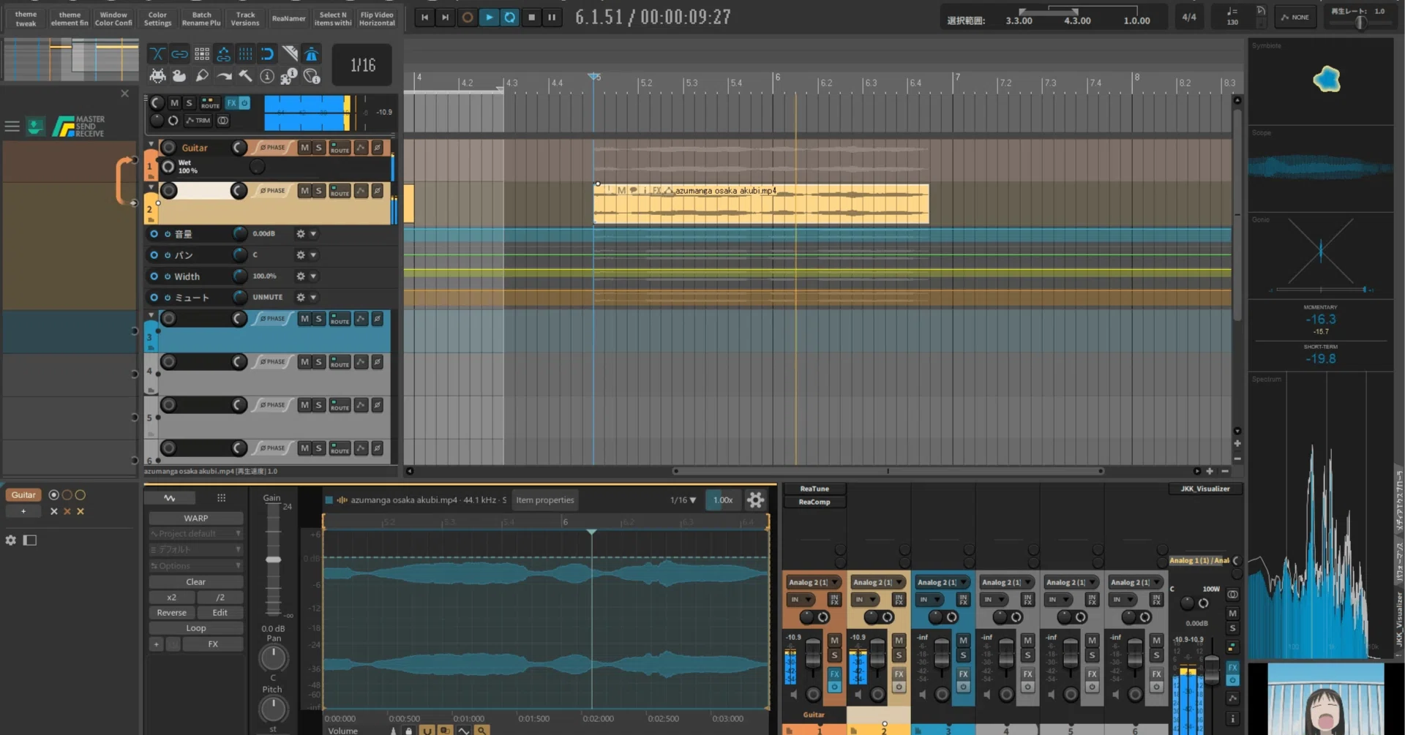The width and height of the screenshot is (1405, 735).
Task: Toggle PHASE on track 3
Action: [272, 319]
